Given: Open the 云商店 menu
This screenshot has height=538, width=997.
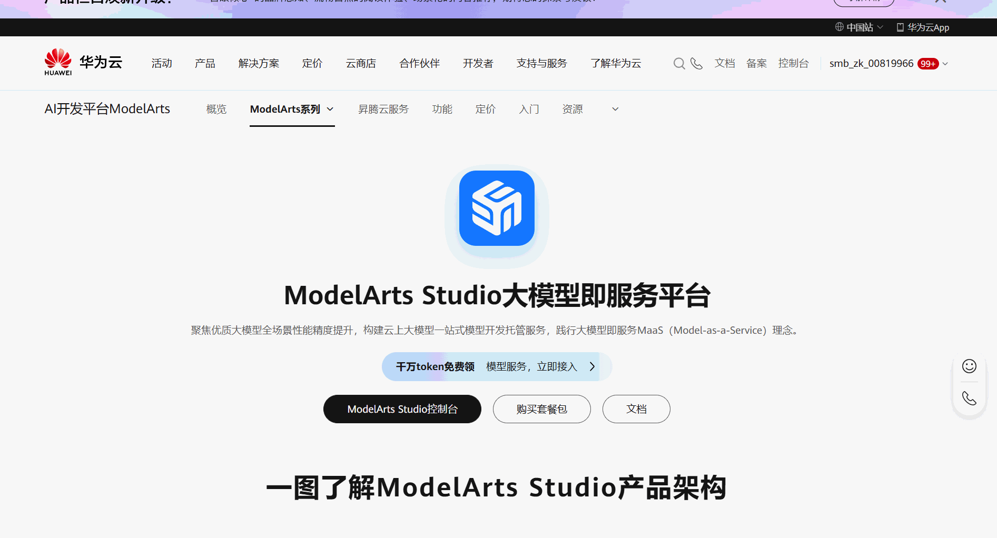Looking at the screenshot, I should point(361,63).
